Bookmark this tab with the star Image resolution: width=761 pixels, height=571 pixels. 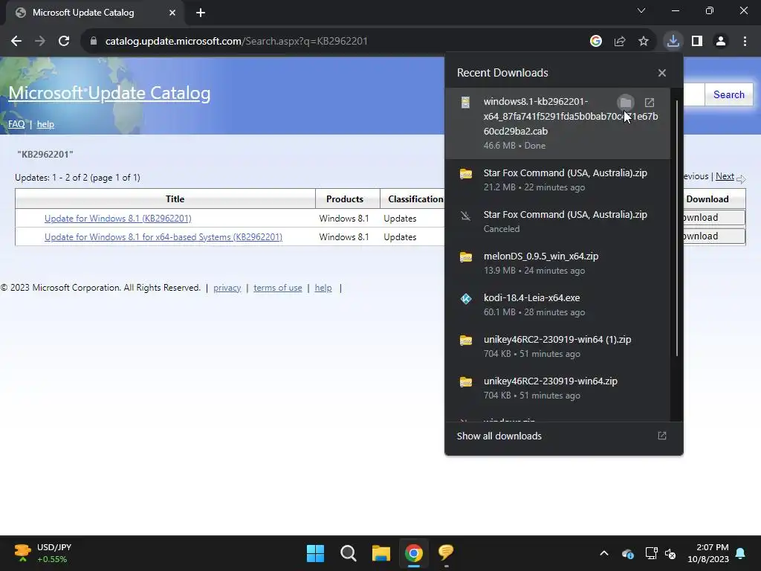644,42
